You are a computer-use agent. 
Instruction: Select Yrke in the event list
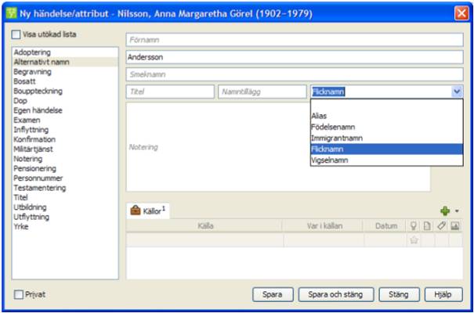(21, 226)
